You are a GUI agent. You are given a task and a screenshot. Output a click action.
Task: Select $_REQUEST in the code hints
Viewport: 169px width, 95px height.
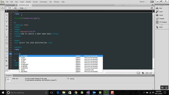[x=61, y=64]
